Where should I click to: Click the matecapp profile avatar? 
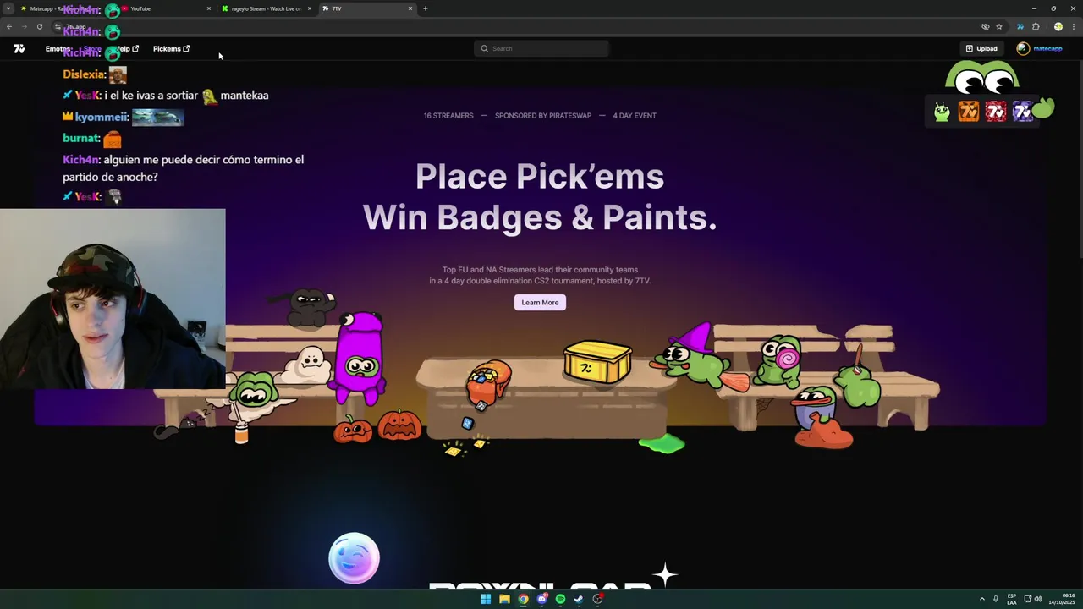point(1023,48)
